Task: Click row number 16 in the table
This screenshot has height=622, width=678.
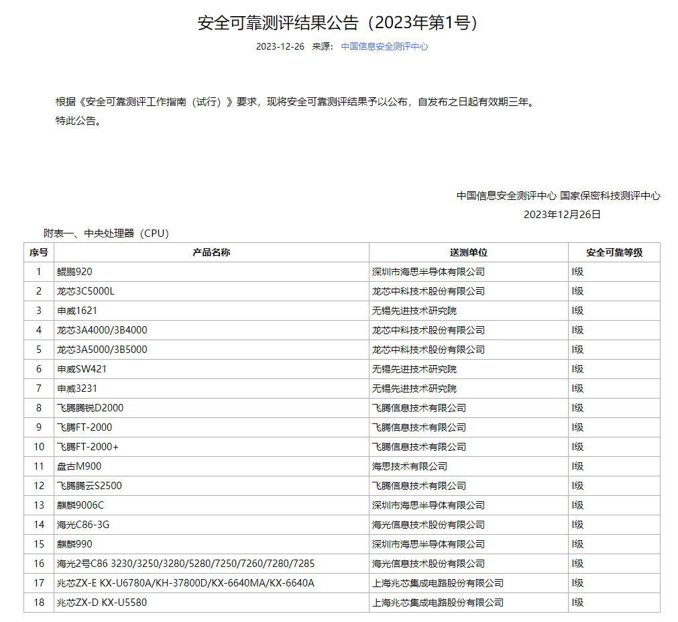Action: (39, 564)
